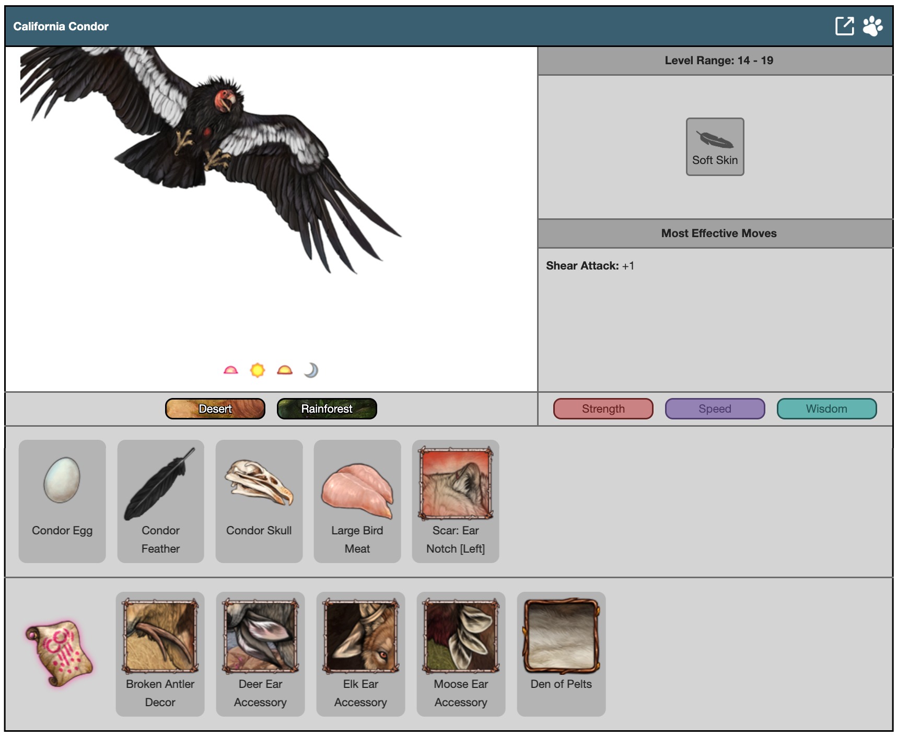
Task: Click the night moon icon
Action: (x=311, y=370)
